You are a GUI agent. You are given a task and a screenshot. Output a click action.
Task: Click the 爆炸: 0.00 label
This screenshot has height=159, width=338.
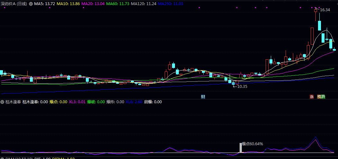tap(115, 102)
